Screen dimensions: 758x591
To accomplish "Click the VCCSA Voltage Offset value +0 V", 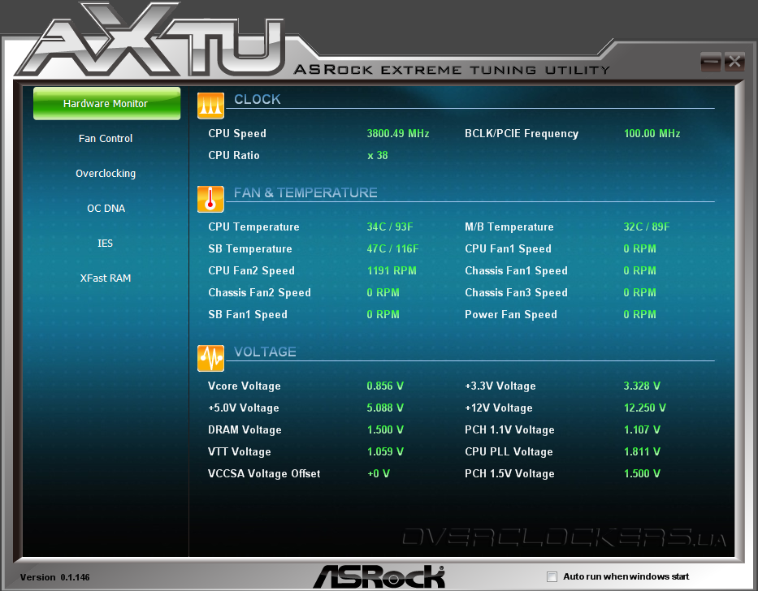I will tap(378, 473).
